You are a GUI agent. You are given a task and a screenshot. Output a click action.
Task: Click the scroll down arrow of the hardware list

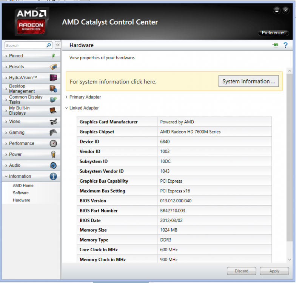coord(289,260)
